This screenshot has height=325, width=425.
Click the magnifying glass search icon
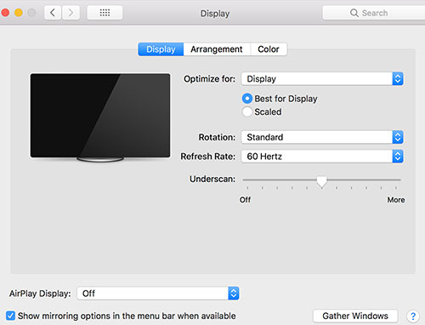pos(354,13)
